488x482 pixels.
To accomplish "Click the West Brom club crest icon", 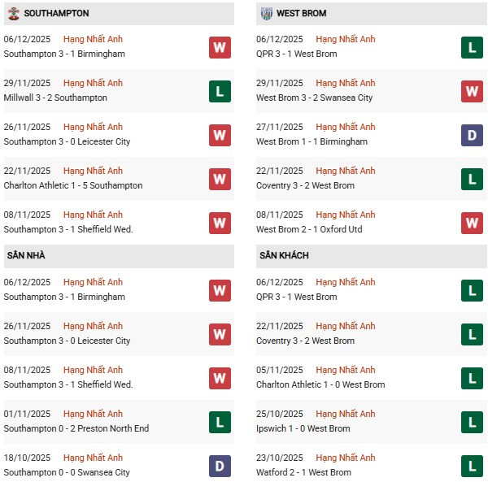I will pyautogui.click(x=266, y=14).
